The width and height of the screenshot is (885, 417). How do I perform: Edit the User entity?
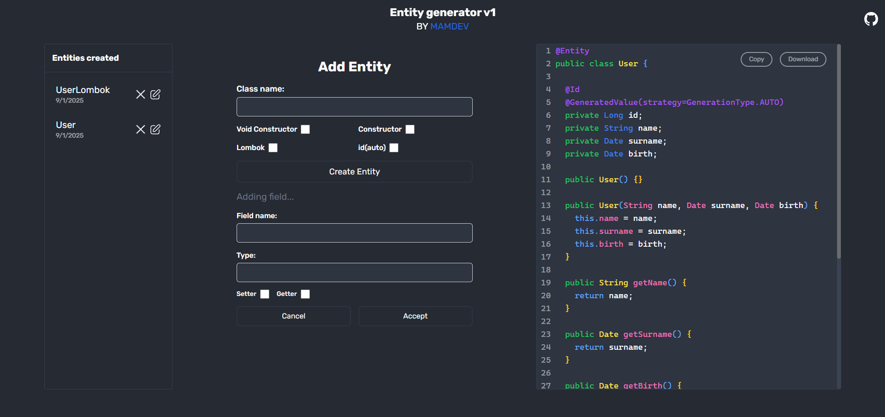[x=155, y=129]
